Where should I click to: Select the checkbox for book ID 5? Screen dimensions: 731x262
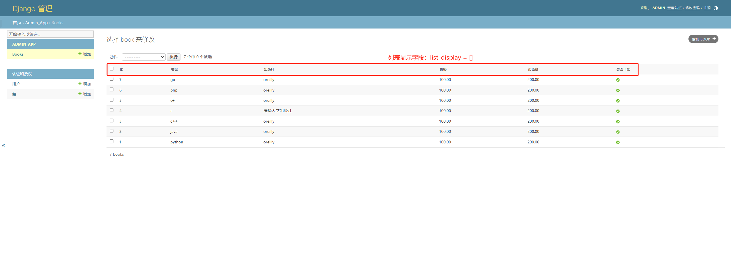pyautogui.click(x=112, y=100)
